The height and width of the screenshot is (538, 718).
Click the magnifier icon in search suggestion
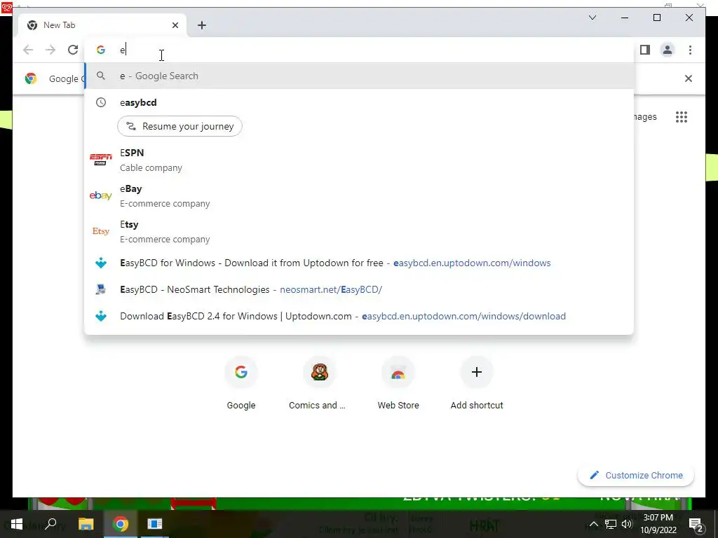(101, 76)
